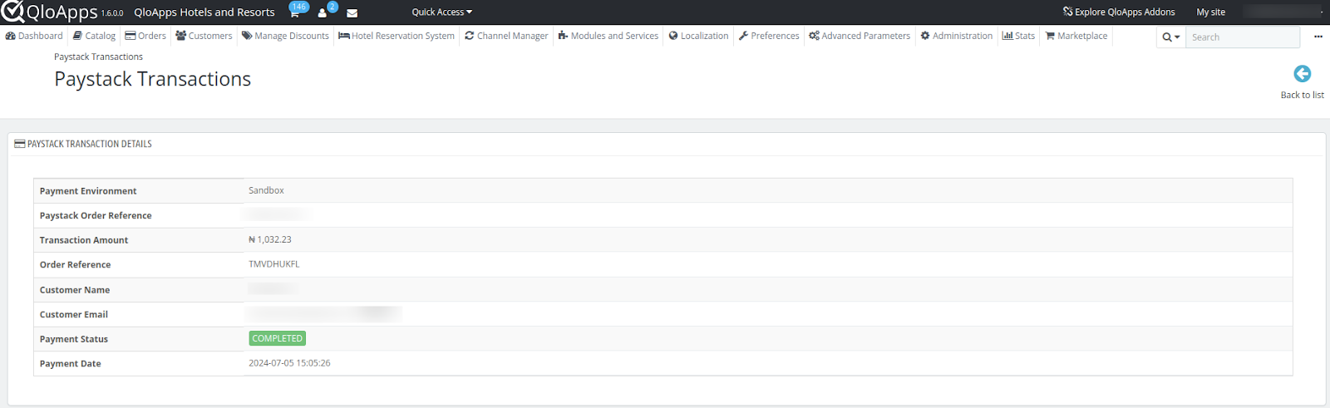Expand the blurred employee profile dropdown
Image resolution: width=1330 pixels, height=408 pixels.
1284,12
